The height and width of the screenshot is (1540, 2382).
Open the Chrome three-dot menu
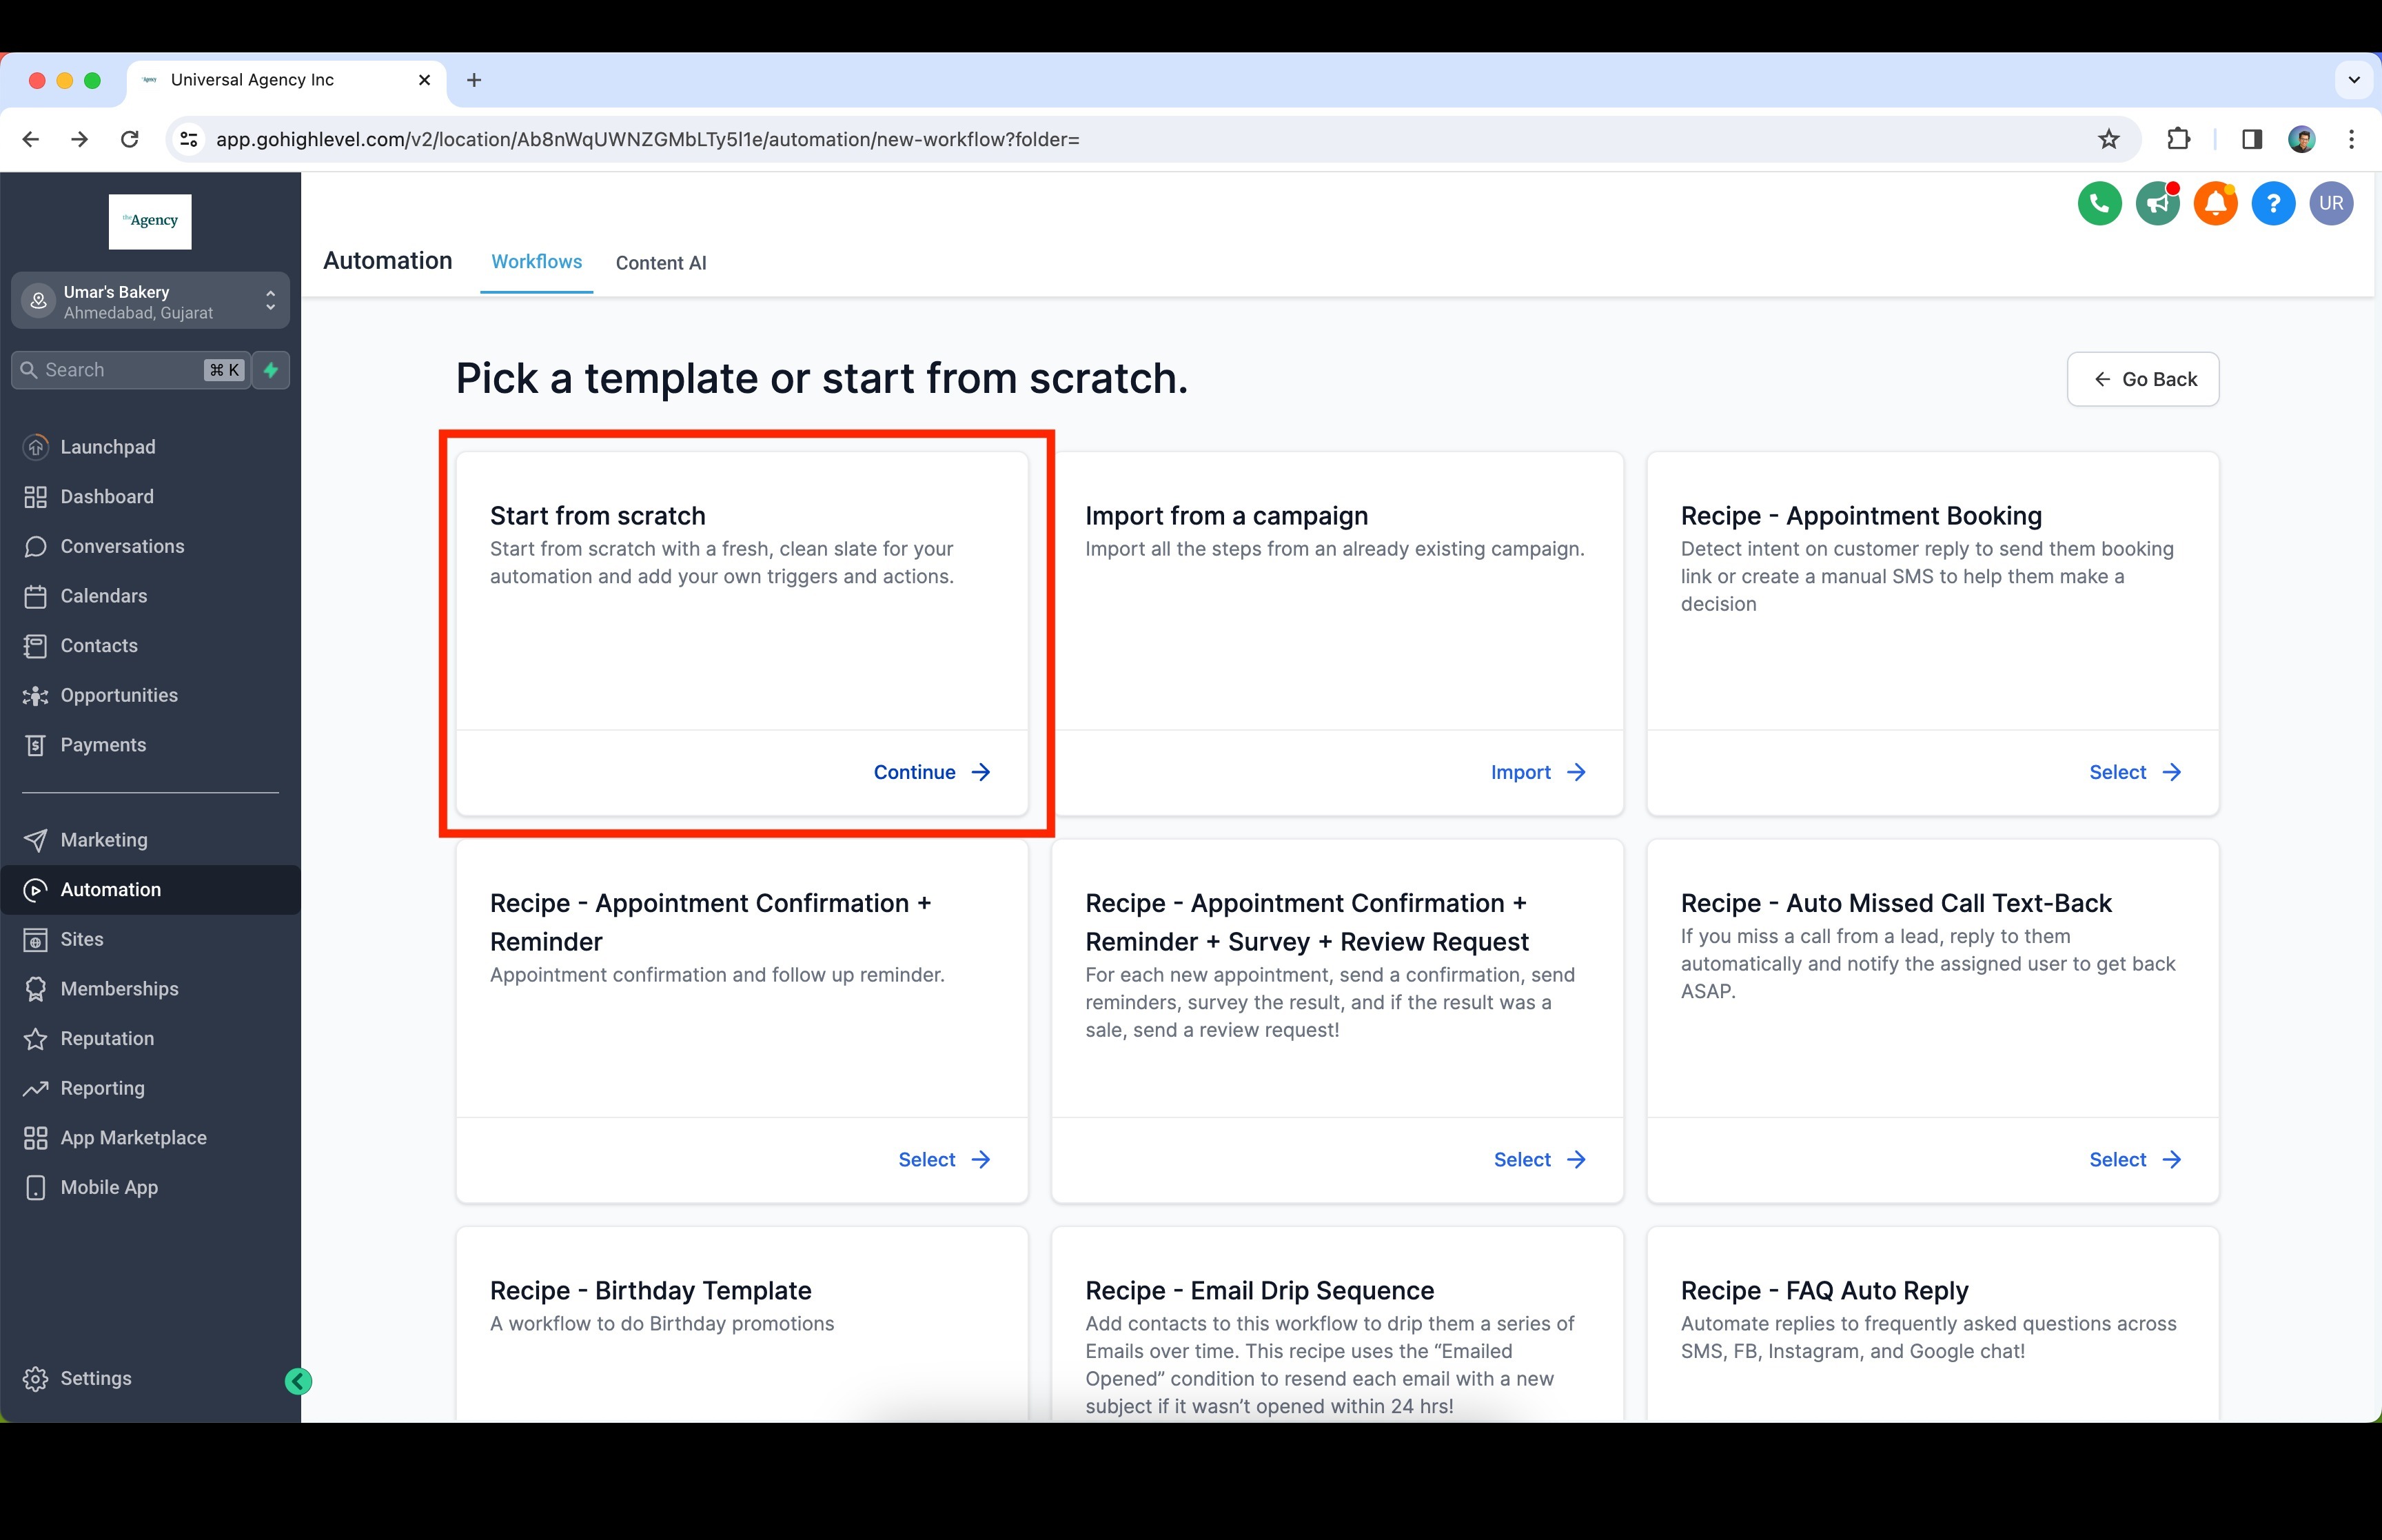2351,139
